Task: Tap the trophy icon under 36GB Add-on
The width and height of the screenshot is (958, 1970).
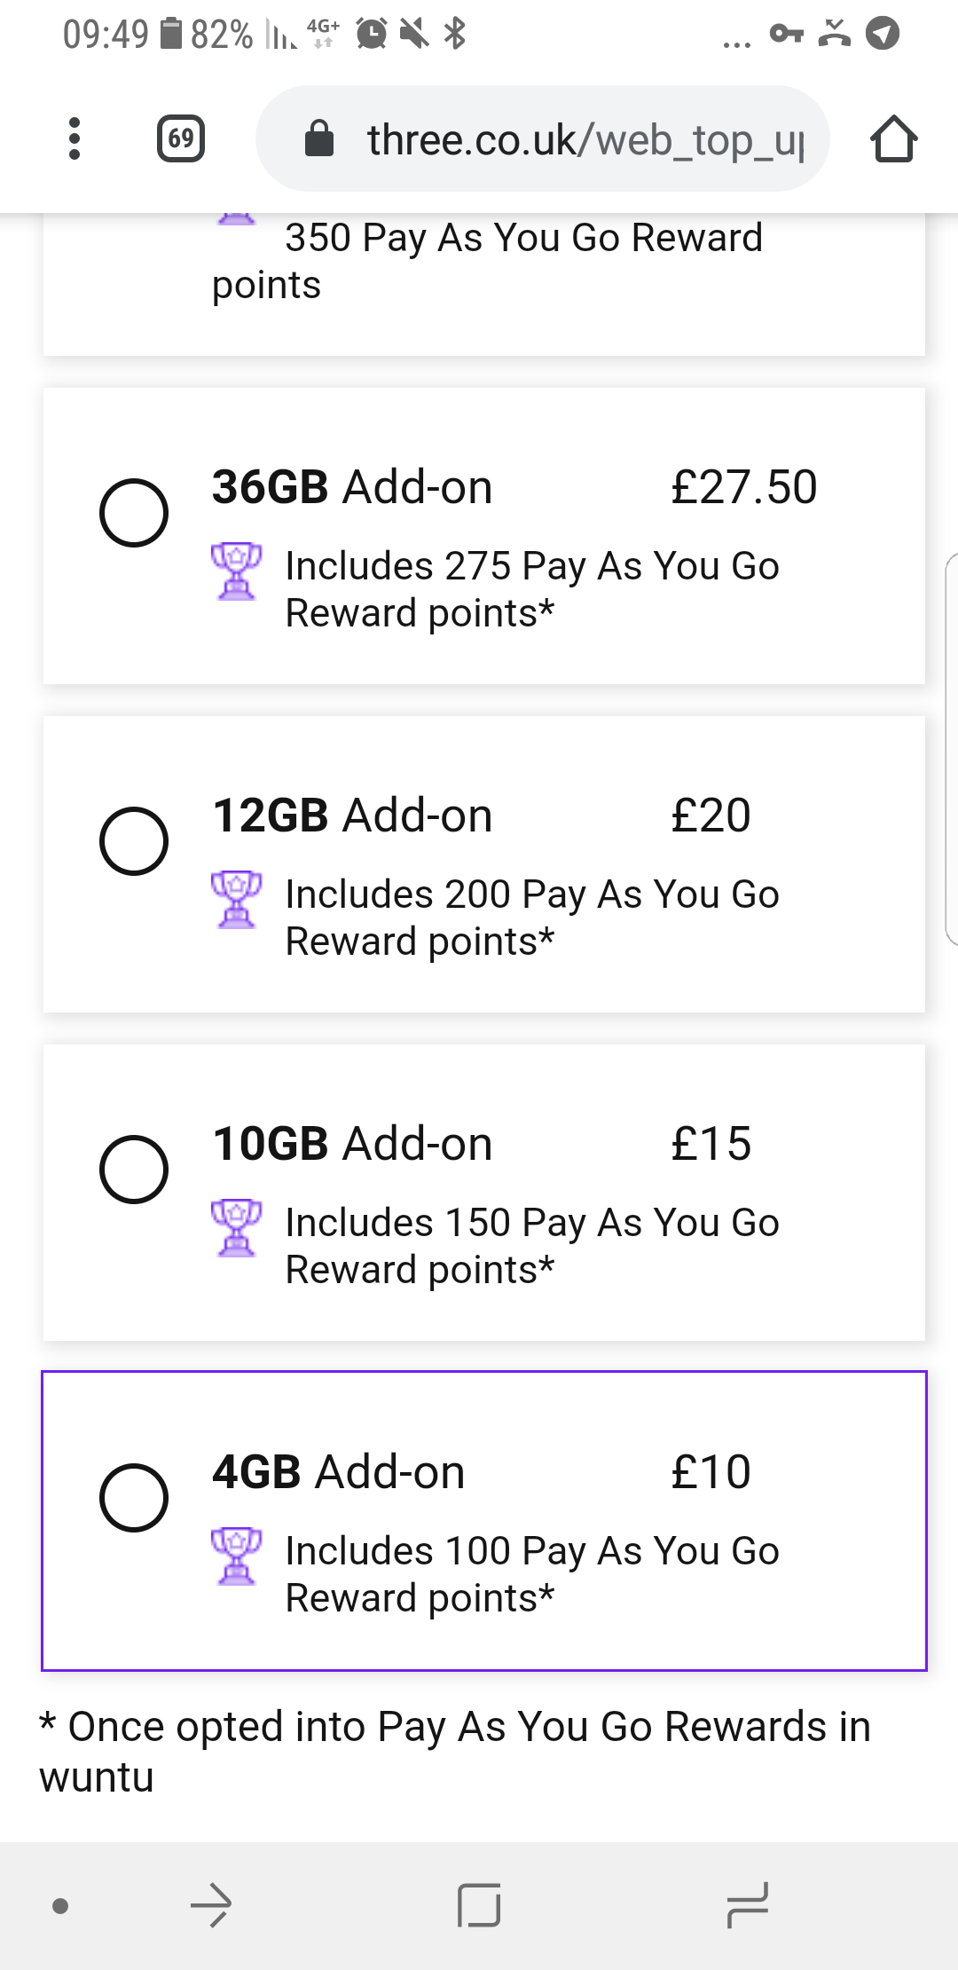Action: pos(237,571)
